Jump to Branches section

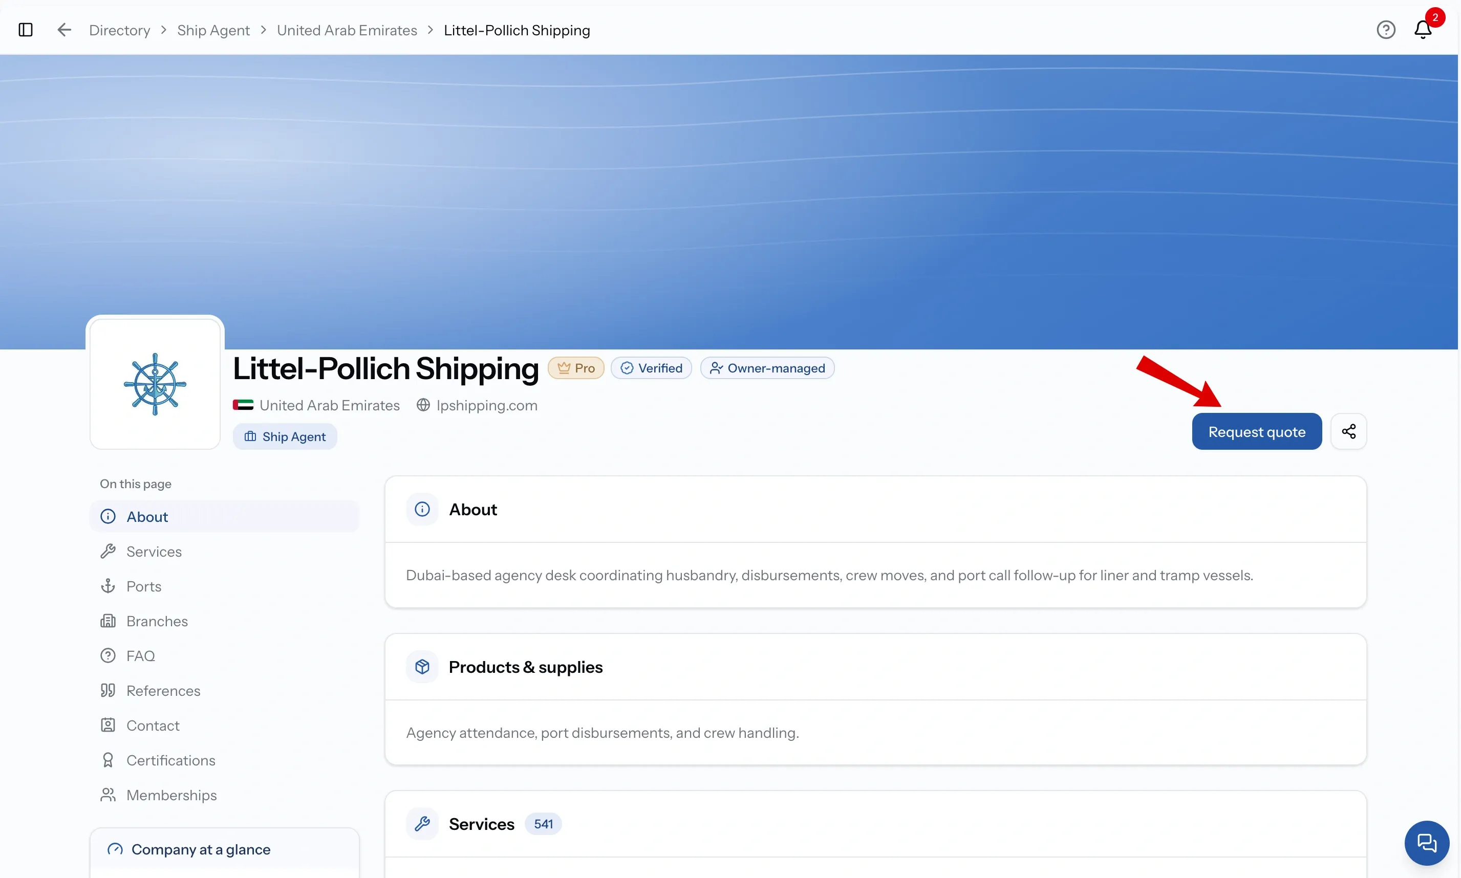[224, 621]
